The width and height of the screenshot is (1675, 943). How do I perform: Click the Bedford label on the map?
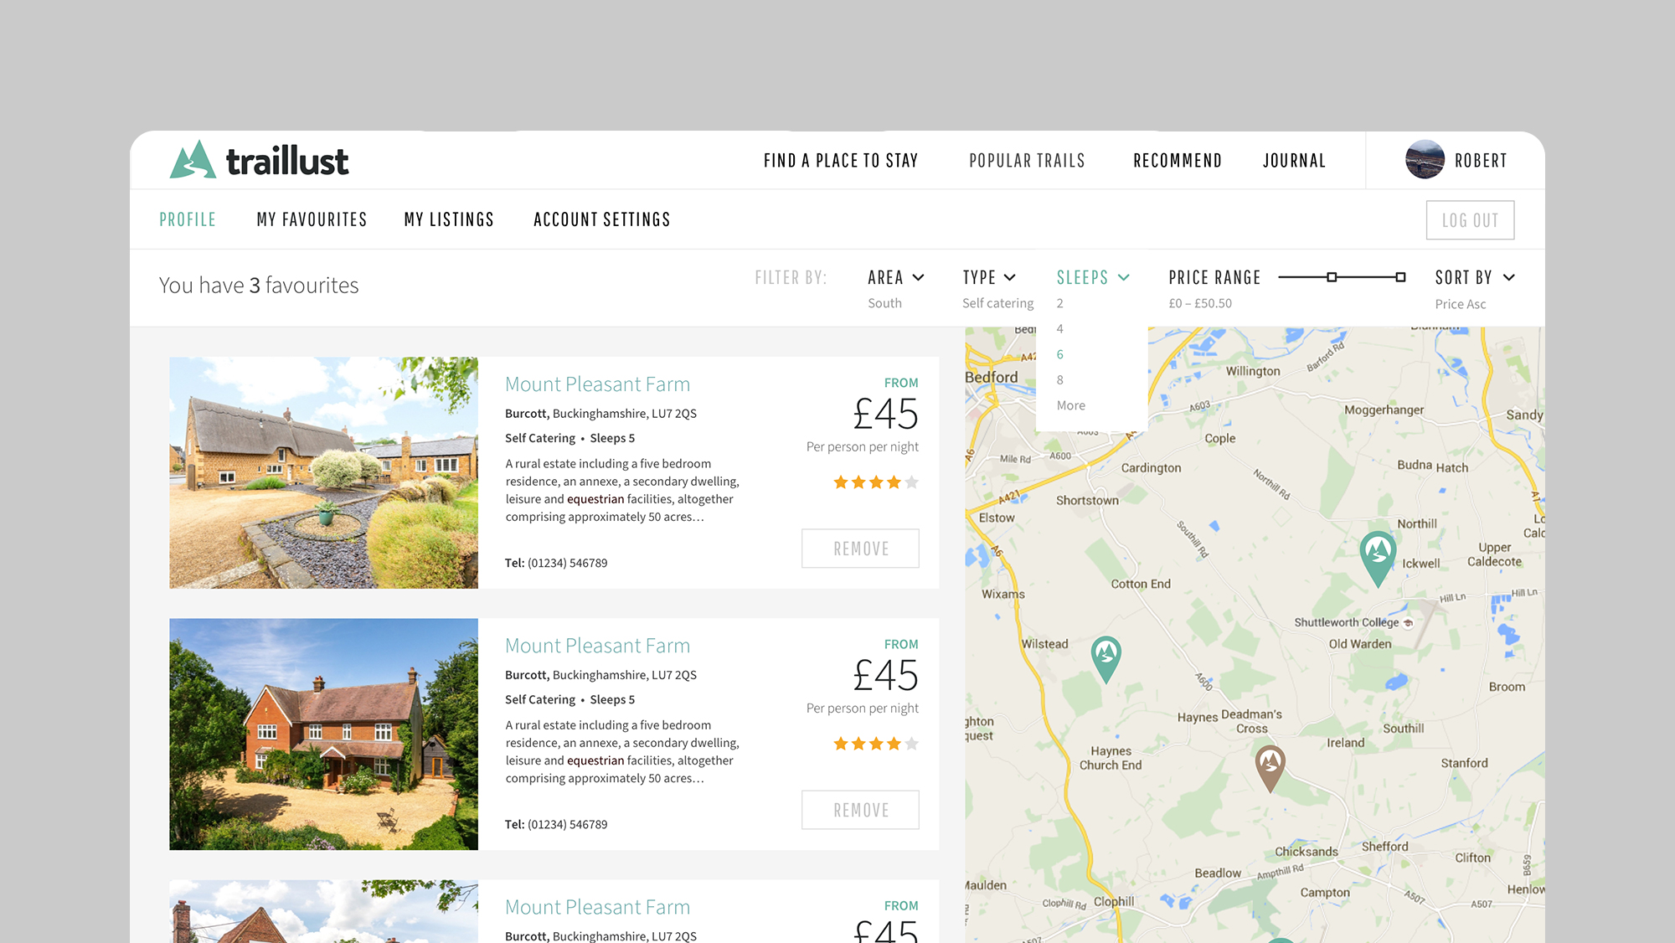[991, 377]
